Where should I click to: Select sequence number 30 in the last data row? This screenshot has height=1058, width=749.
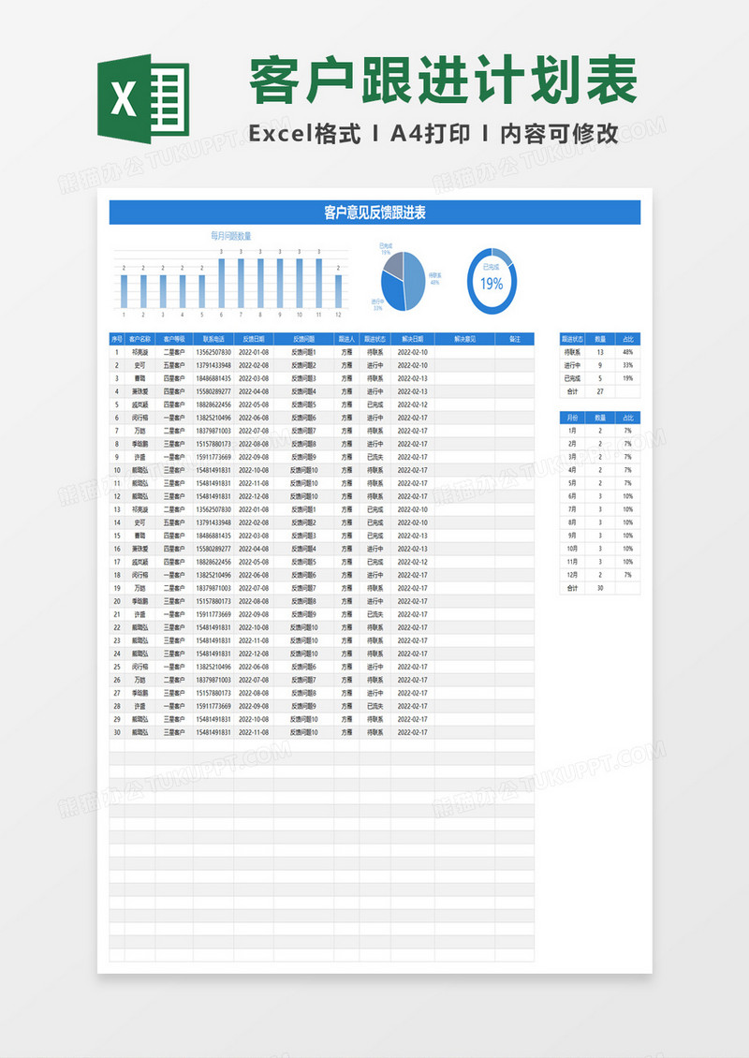click(117, 732)
